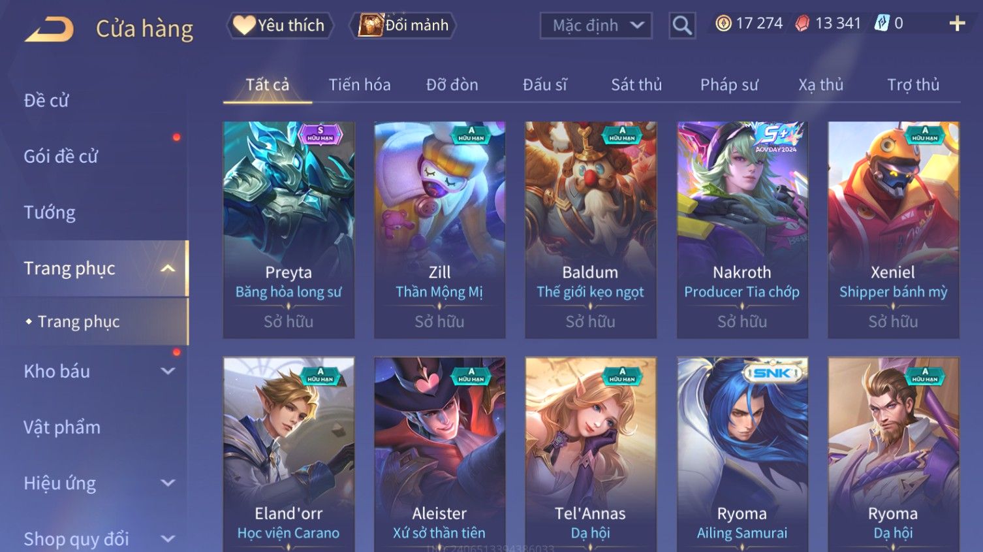Click the blue voucher currency icon
Image resolution: width=983 pixels, height=552 pixels.
point(882,24)
